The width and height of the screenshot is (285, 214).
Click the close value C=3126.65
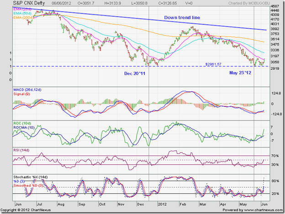point(168,3)
